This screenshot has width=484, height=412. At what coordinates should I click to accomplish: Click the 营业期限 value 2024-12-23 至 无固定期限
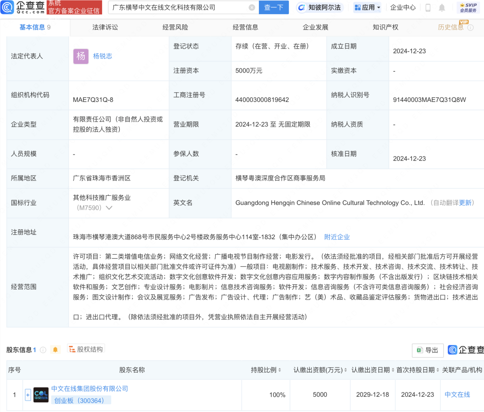click(273, 124)
